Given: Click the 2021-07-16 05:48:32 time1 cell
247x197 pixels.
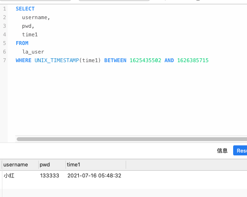Looking at the screenshot, I should (94, 175).
